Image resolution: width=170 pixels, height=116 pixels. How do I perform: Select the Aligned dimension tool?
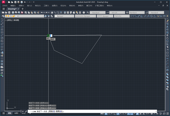coord(135,16)
